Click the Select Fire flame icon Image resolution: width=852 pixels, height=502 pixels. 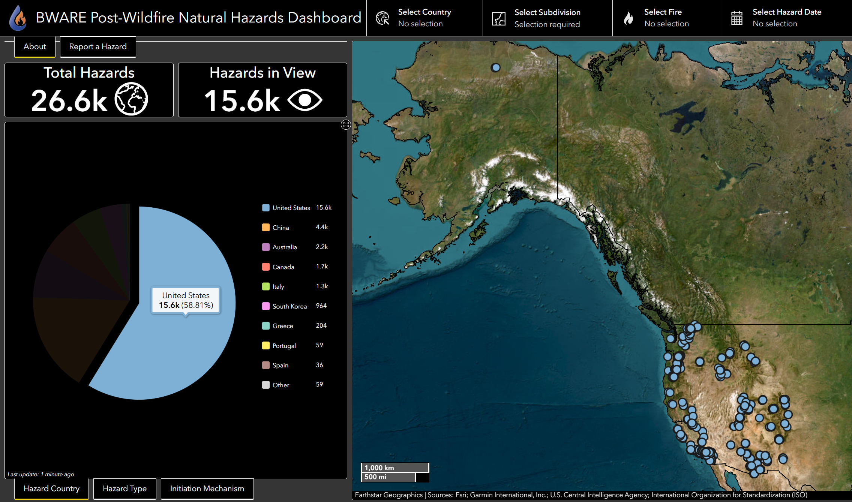[x=628, y=18]
